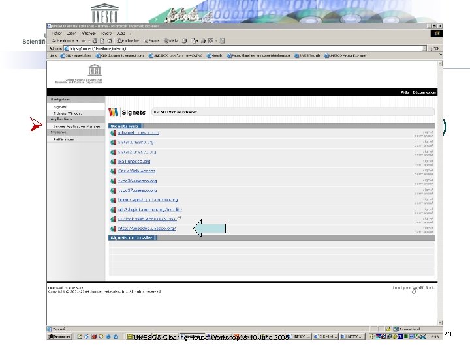Click bookmark icon beside intranet.unesco.org
The width and height of the screenshot is (470, 352).
[x=113, y=133]
